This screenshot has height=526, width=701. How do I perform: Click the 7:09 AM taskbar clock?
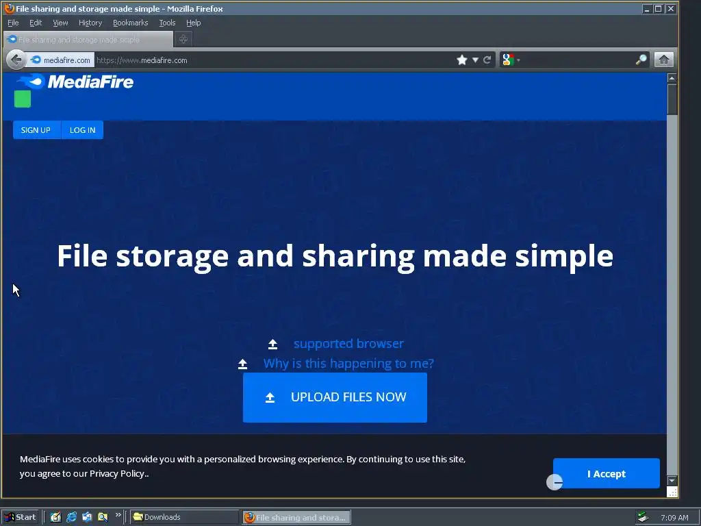pos(674,518)
